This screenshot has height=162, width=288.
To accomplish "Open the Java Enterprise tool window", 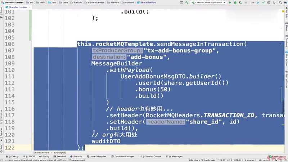I will click(96, 157).
